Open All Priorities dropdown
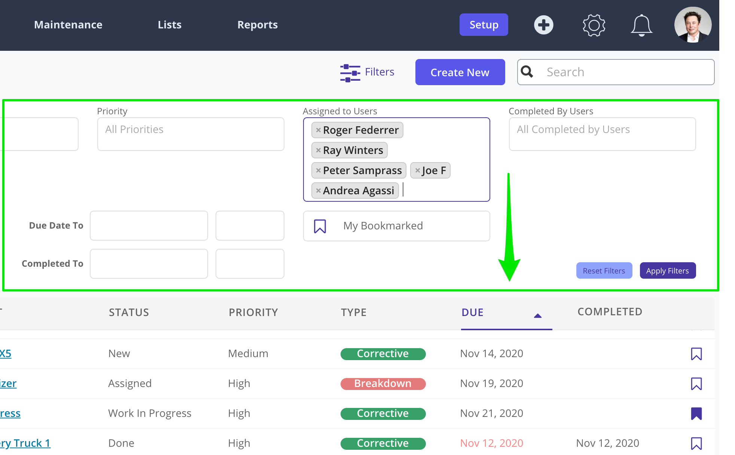 pos(190,134)
